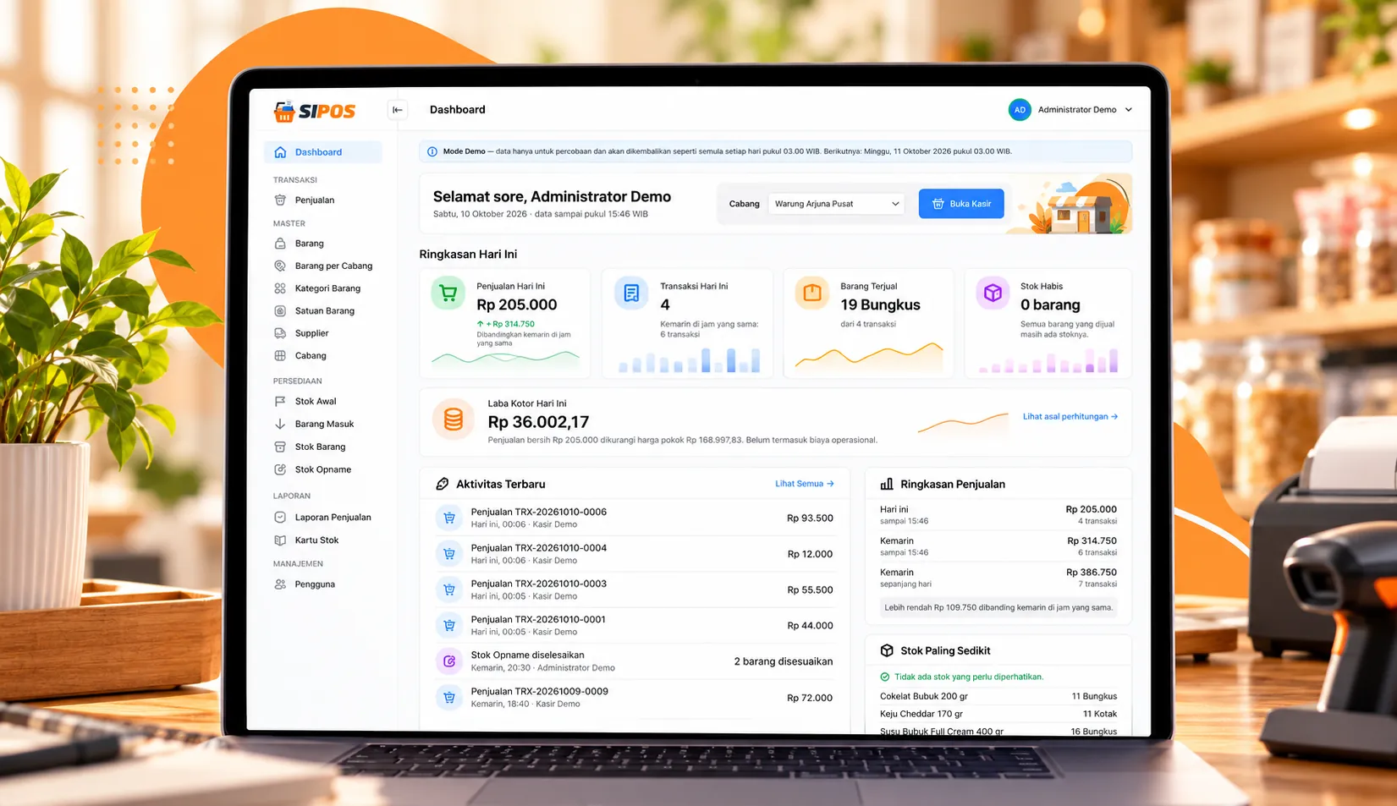Click the Mode Demo info icon

point(432,152)
